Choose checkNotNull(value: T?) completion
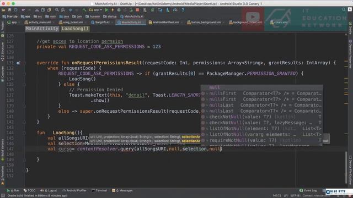 coord(262,117)
